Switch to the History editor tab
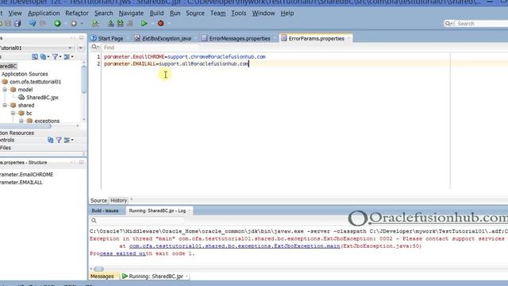The image size is (508, 286). point(118,201)
